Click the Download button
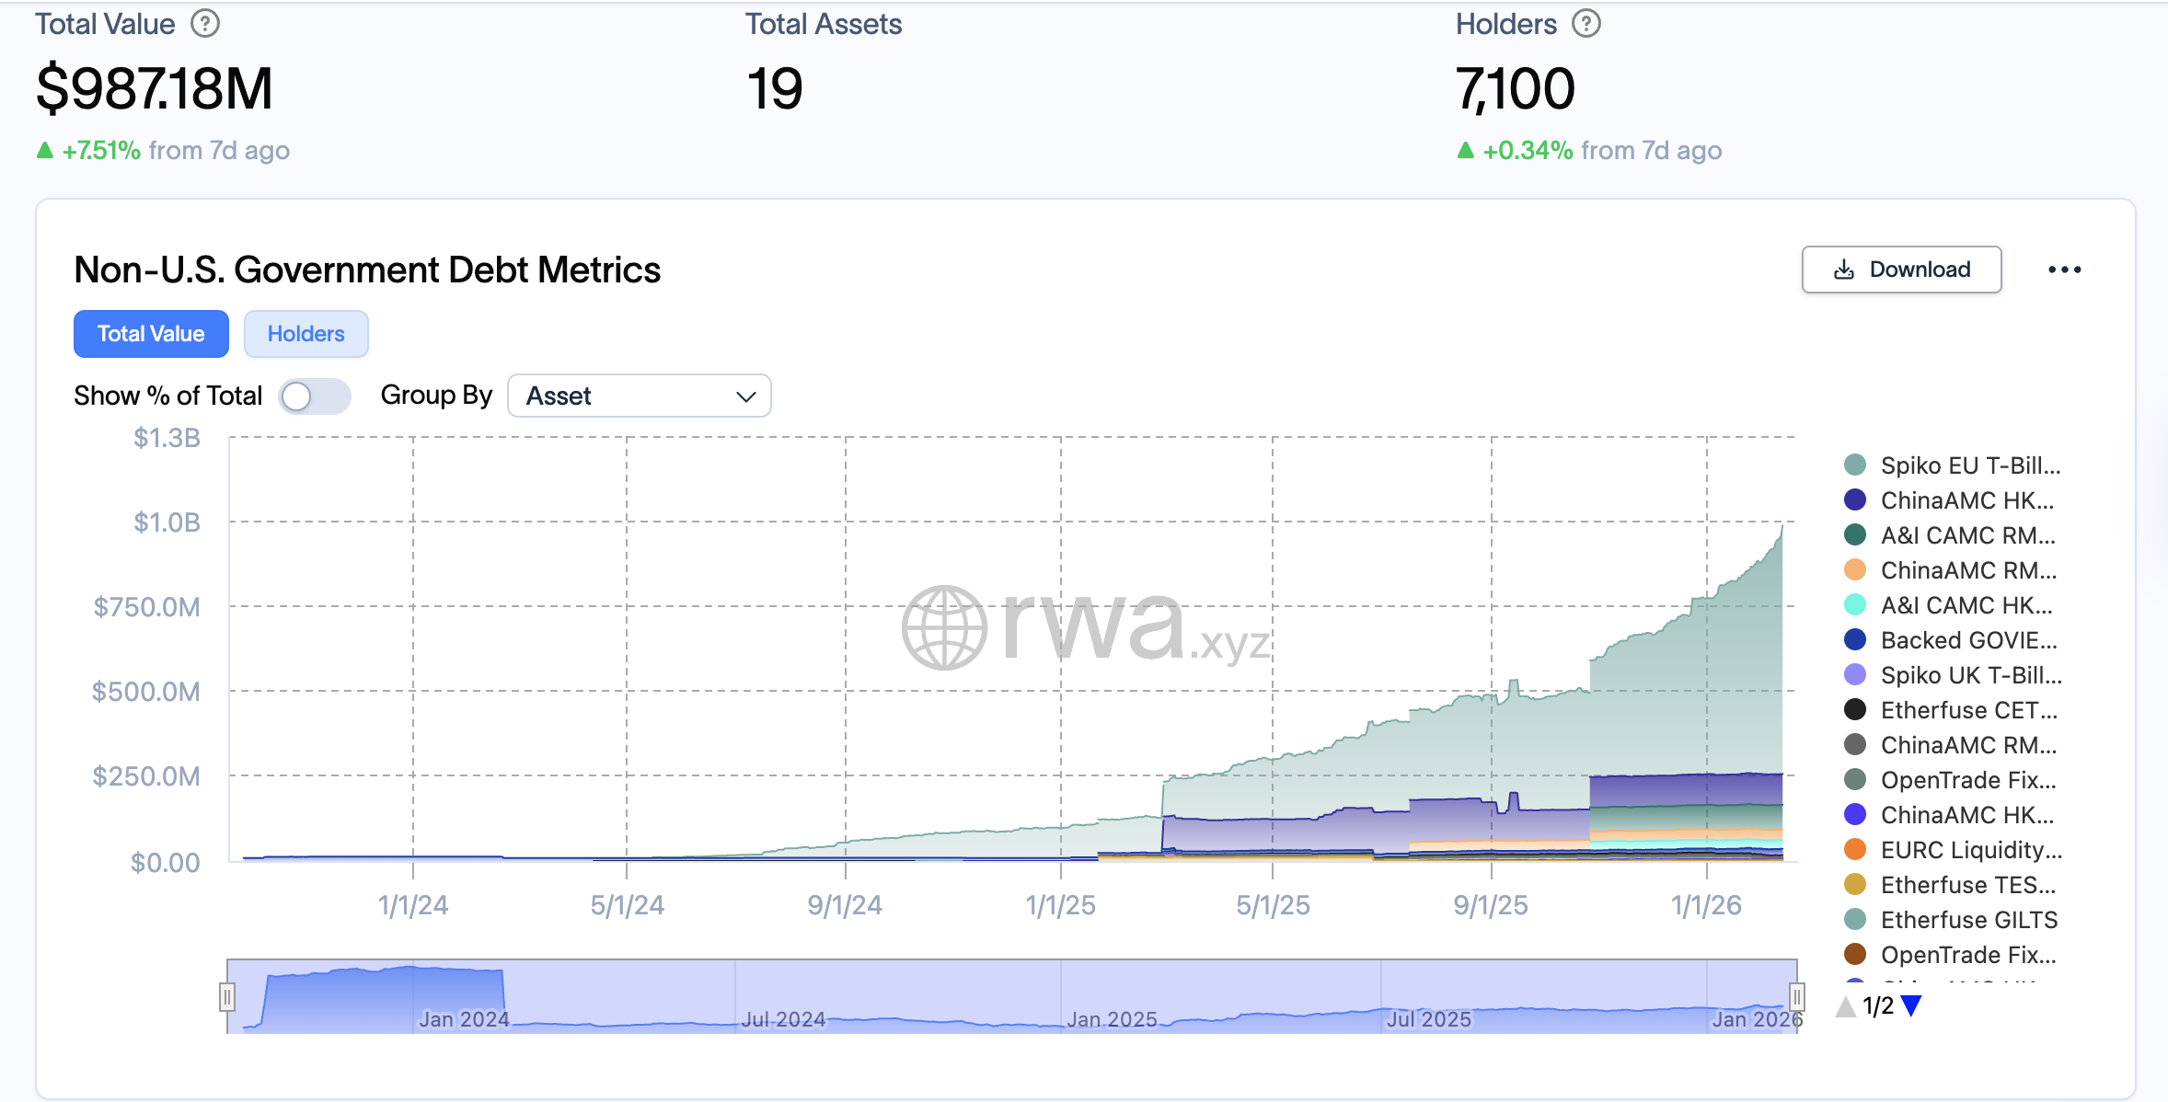The width and height of the screenshot is (2168, 1102). [x=1901, y=269]
